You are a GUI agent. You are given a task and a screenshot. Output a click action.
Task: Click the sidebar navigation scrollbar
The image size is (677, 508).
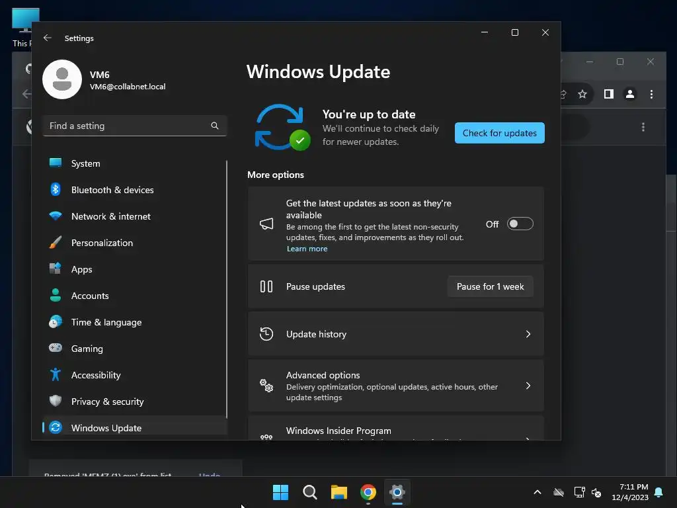pos(227,289)
